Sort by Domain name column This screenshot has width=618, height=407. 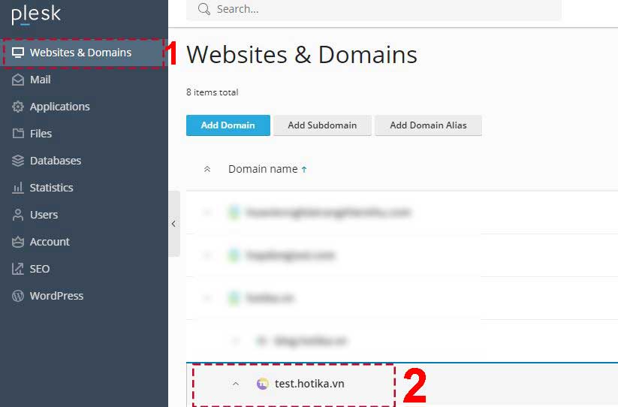pyautogui.click(x=263, y=169)
